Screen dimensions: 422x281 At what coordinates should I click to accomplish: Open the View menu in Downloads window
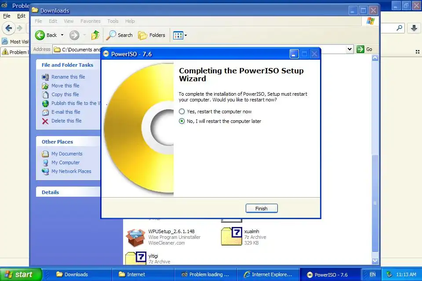69,21
